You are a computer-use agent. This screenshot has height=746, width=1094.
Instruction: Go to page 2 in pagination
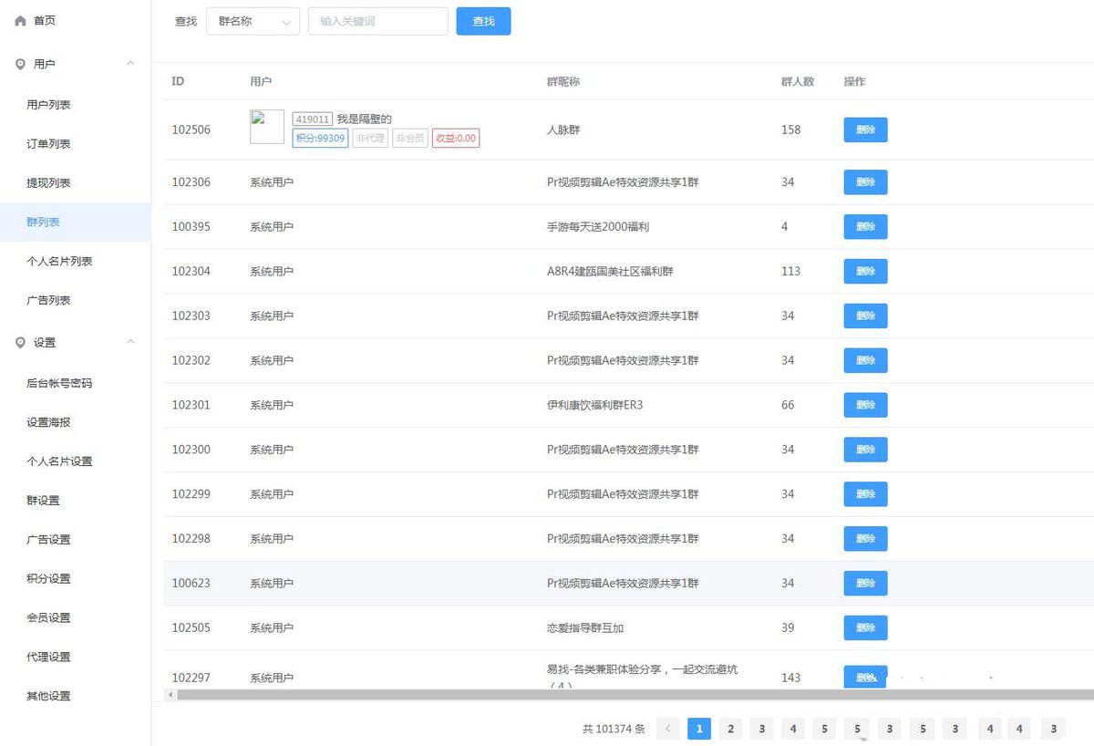(x=730, y=729)
